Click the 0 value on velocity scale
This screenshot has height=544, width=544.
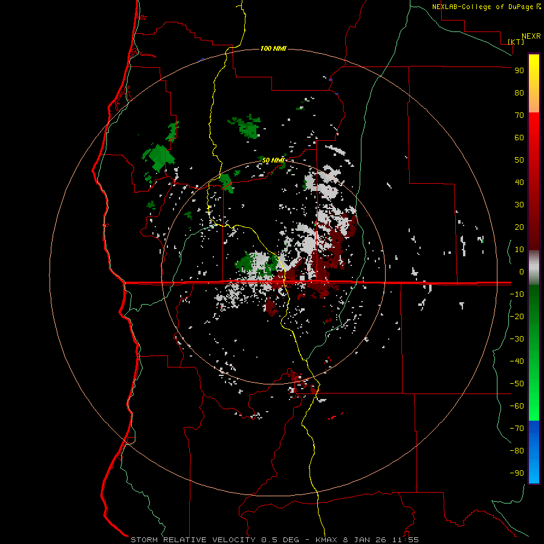522,272
